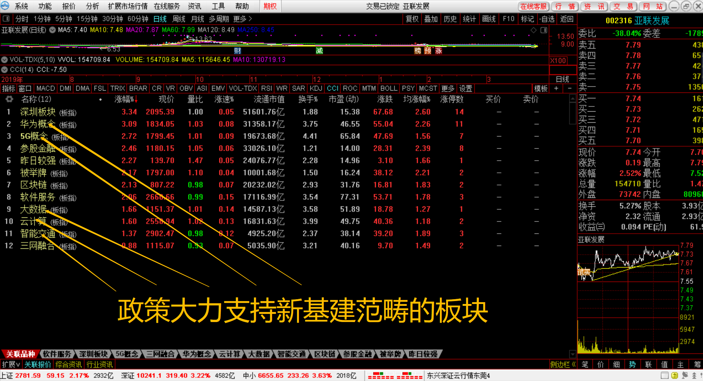Screen dimensions: 703x381
Task: Sort table by 涨幅% column
Action: point(126,99)
